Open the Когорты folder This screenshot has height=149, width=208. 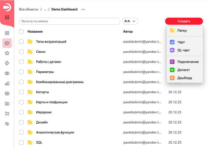tap(42, 92)
